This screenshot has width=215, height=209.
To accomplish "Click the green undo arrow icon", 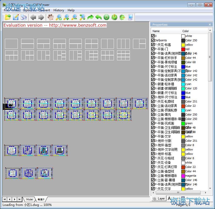I will click(98, 17).
